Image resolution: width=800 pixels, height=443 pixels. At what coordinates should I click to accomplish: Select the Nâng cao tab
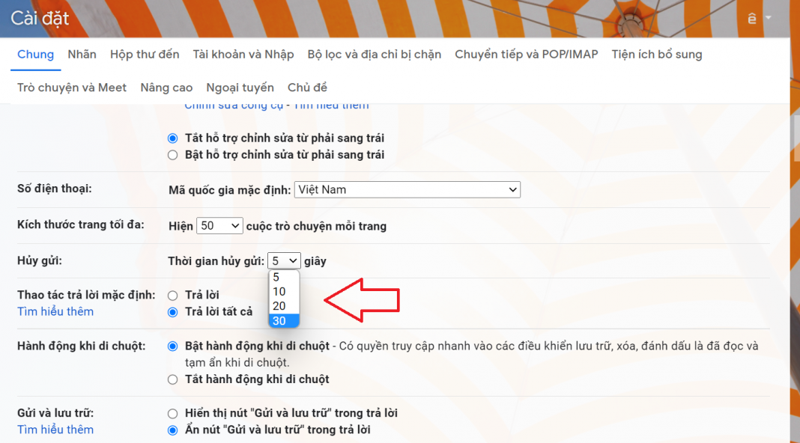click(166, 88)
